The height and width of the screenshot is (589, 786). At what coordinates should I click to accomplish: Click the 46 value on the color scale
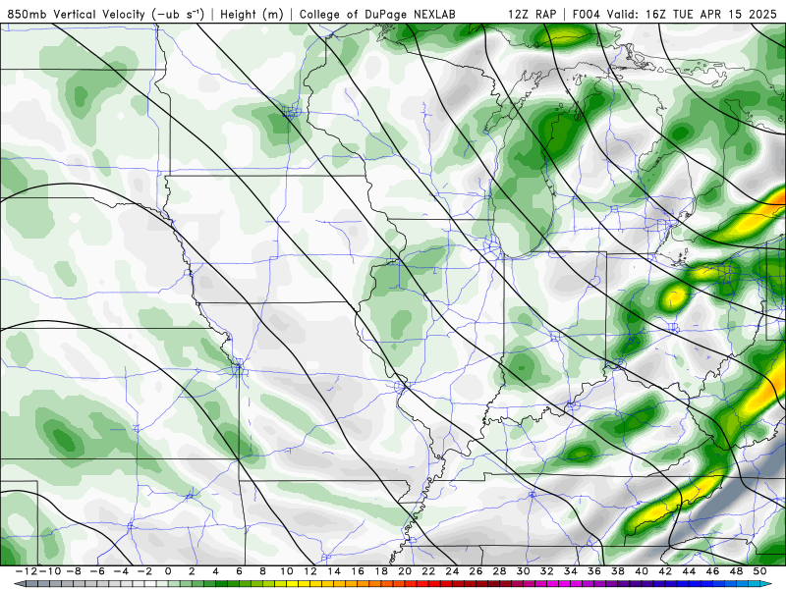tap(712, 571)
